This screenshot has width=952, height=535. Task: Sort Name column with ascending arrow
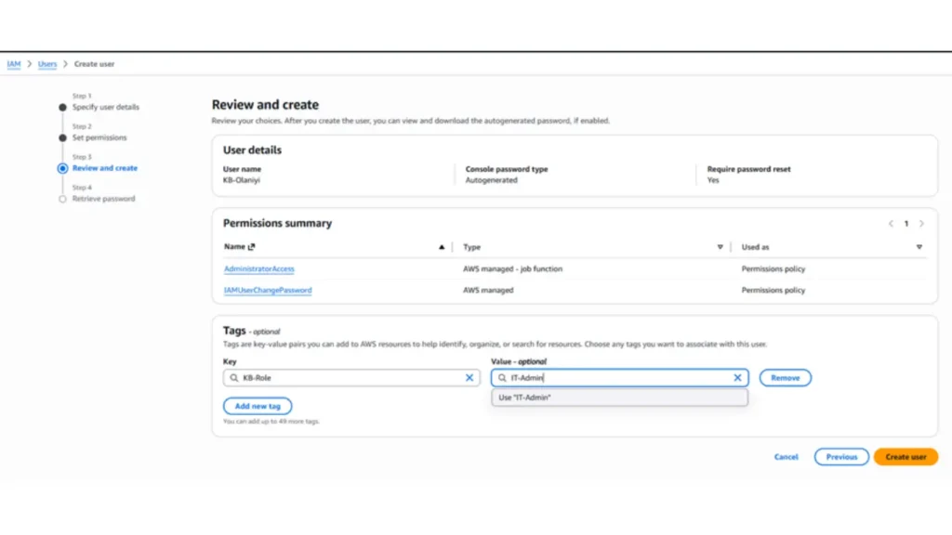point(442,247)
